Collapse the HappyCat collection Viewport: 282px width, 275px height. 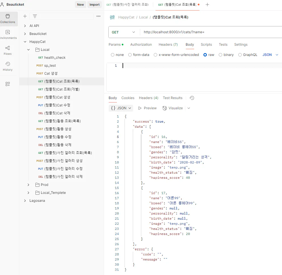pyautogui.click(x=25, y=42)
